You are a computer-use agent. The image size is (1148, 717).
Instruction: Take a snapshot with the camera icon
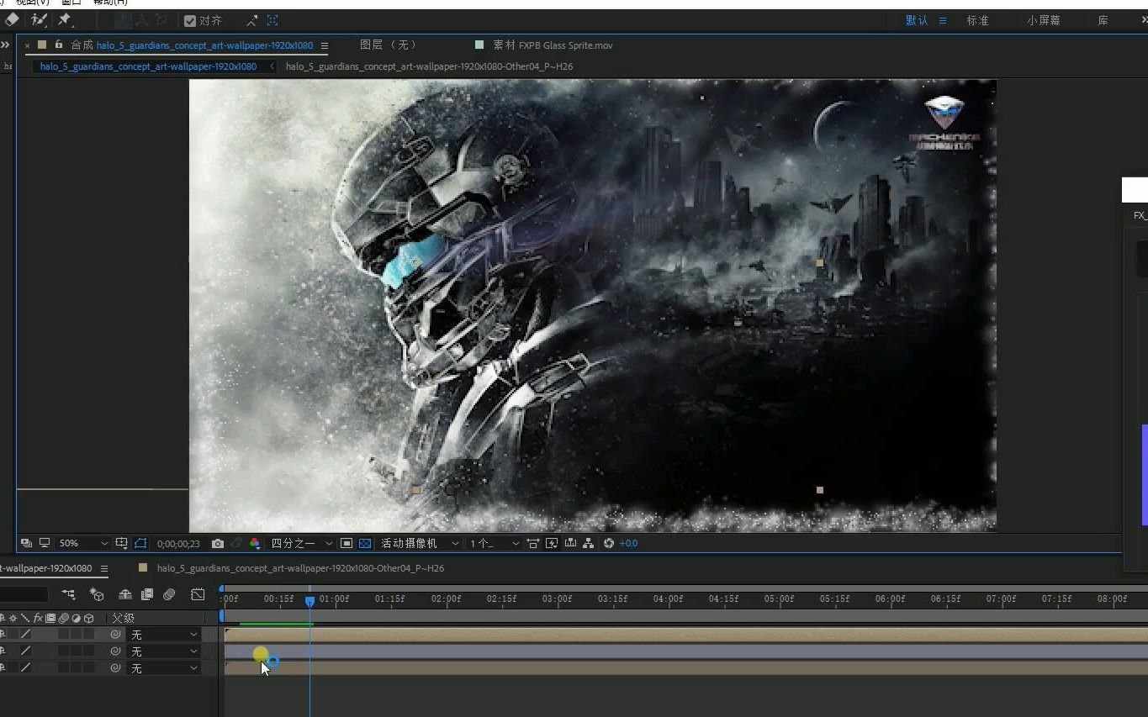coord(218,543)
